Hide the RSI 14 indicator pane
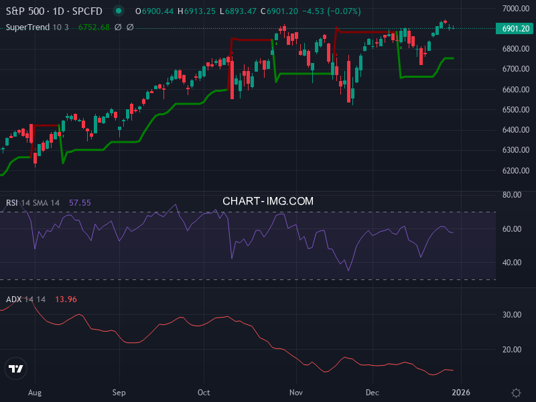Image resolution: width=536 pixels, height=402 pixels. [x=20, y=201]
